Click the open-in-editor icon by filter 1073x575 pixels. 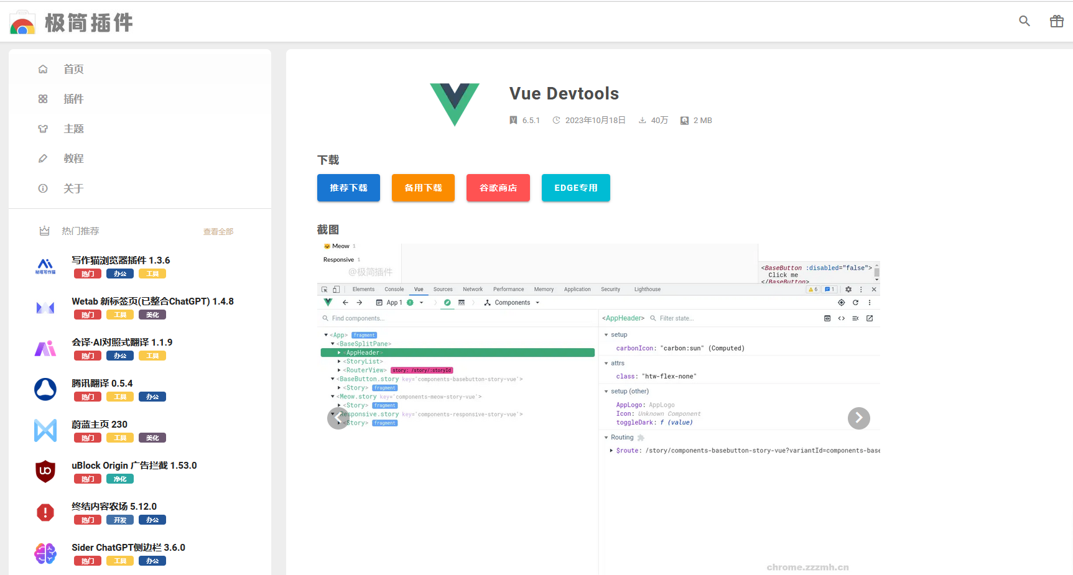pos(870,318)
